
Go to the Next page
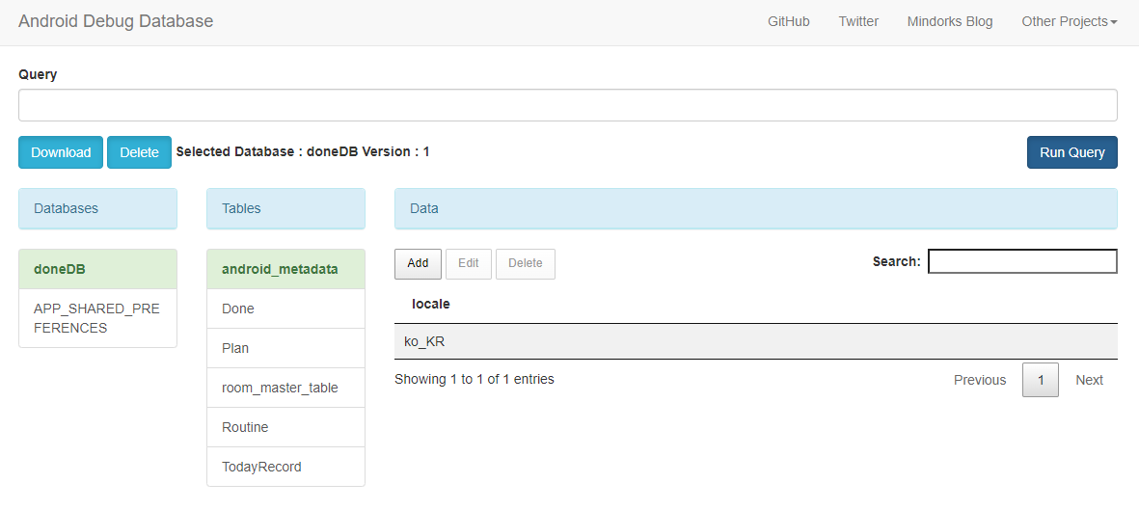tap(1089, 380)
